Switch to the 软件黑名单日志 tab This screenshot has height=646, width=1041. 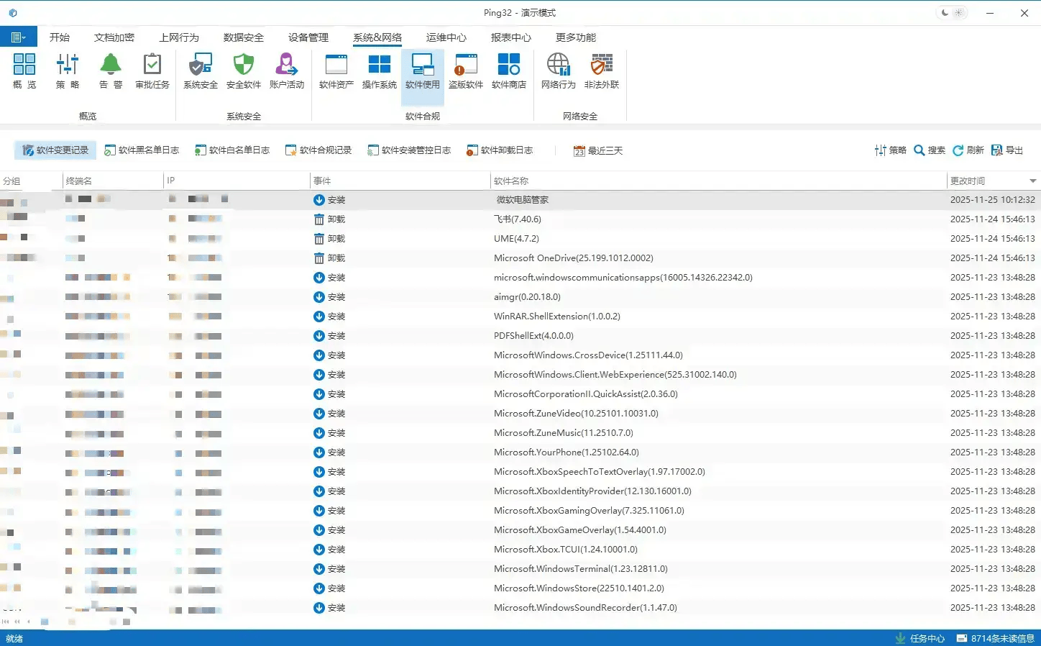point(142,150)
